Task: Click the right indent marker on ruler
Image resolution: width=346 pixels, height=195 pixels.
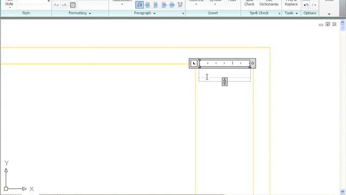Action: click(x=250, y=66)
